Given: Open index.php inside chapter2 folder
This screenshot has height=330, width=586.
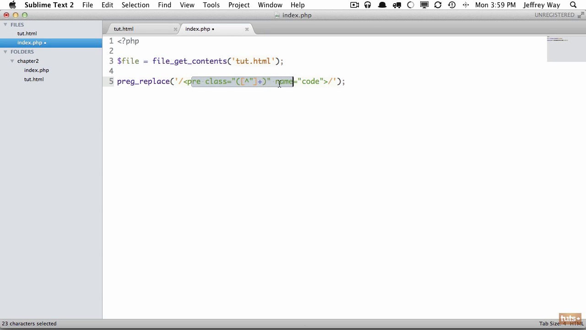Looking at the screenshot, I should point(37,70).
